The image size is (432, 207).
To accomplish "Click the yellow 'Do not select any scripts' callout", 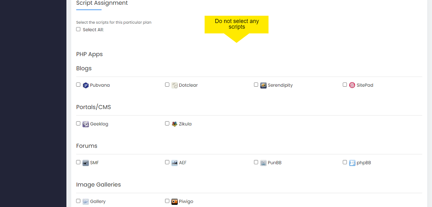I will click(x=236, y=25).
